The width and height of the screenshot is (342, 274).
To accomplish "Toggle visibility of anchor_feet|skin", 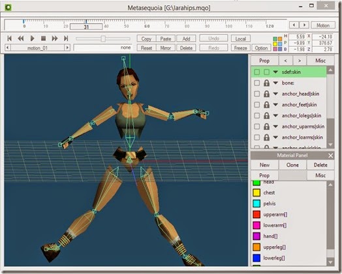I will (x=257, y=105).
